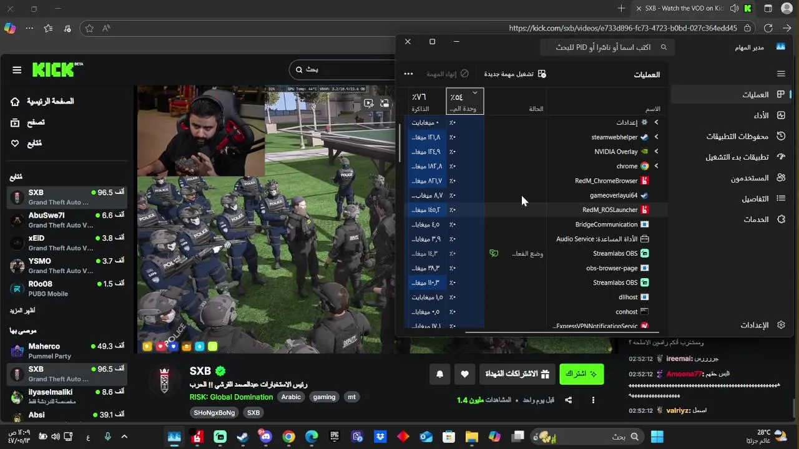
Task: Switch to the Performance (الأداء) page
Action: 732,115
